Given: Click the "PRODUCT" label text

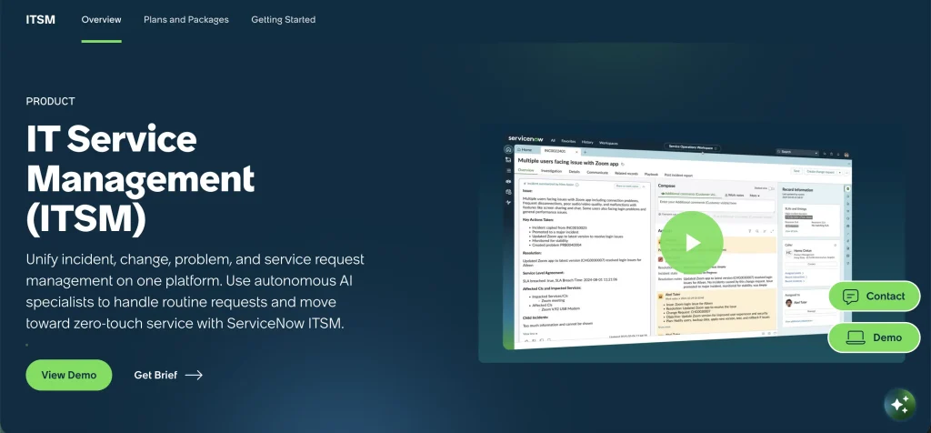Looking at the screenshot, I should click(x=51, y=101).
